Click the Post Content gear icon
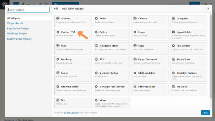 pyautogui.click(x=174, y=46)
